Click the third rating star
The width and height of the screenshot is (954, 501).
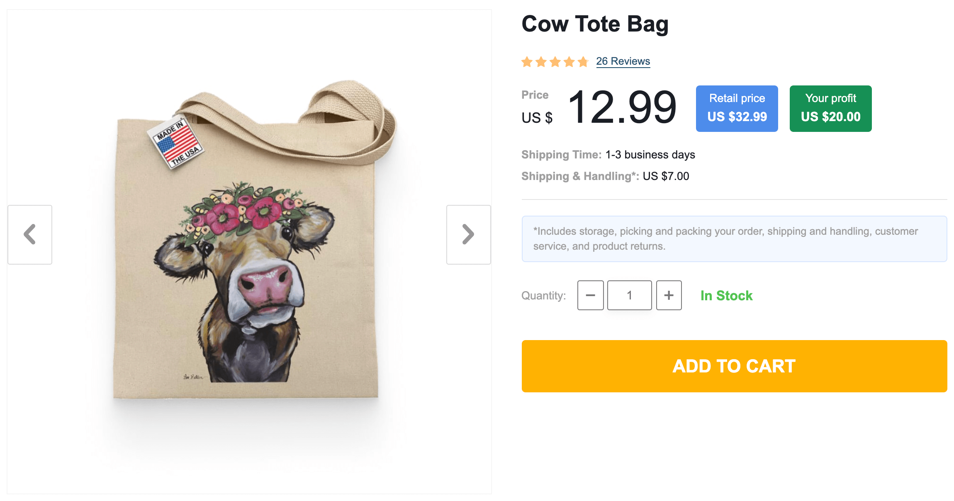tap(555, 62)
